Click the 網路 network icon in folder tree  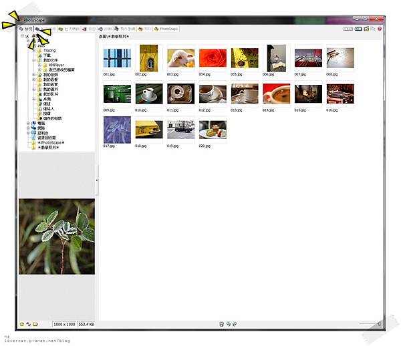34,128
